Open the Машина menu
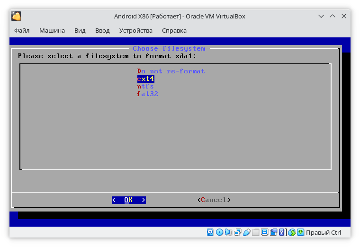 point(52,30)
